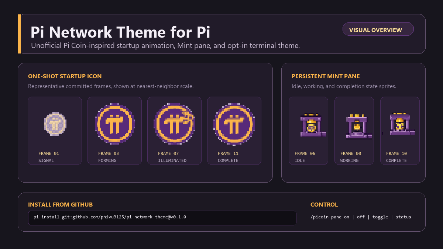Click the Frame 01 Signal faded coin icon

coord(55,124)
